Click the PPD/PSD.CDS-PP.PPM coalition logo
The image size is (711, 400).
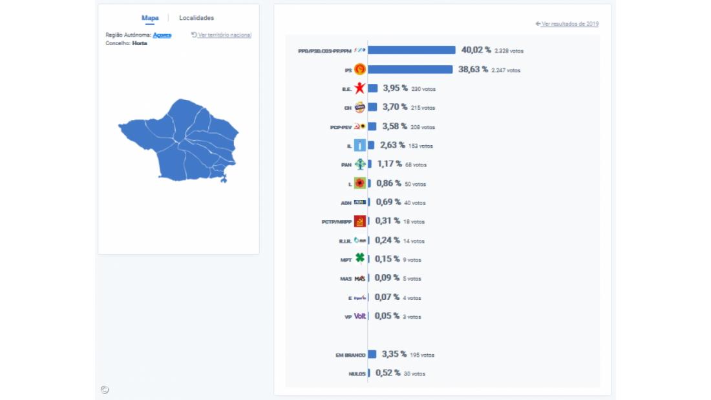(x=360, y=50)
